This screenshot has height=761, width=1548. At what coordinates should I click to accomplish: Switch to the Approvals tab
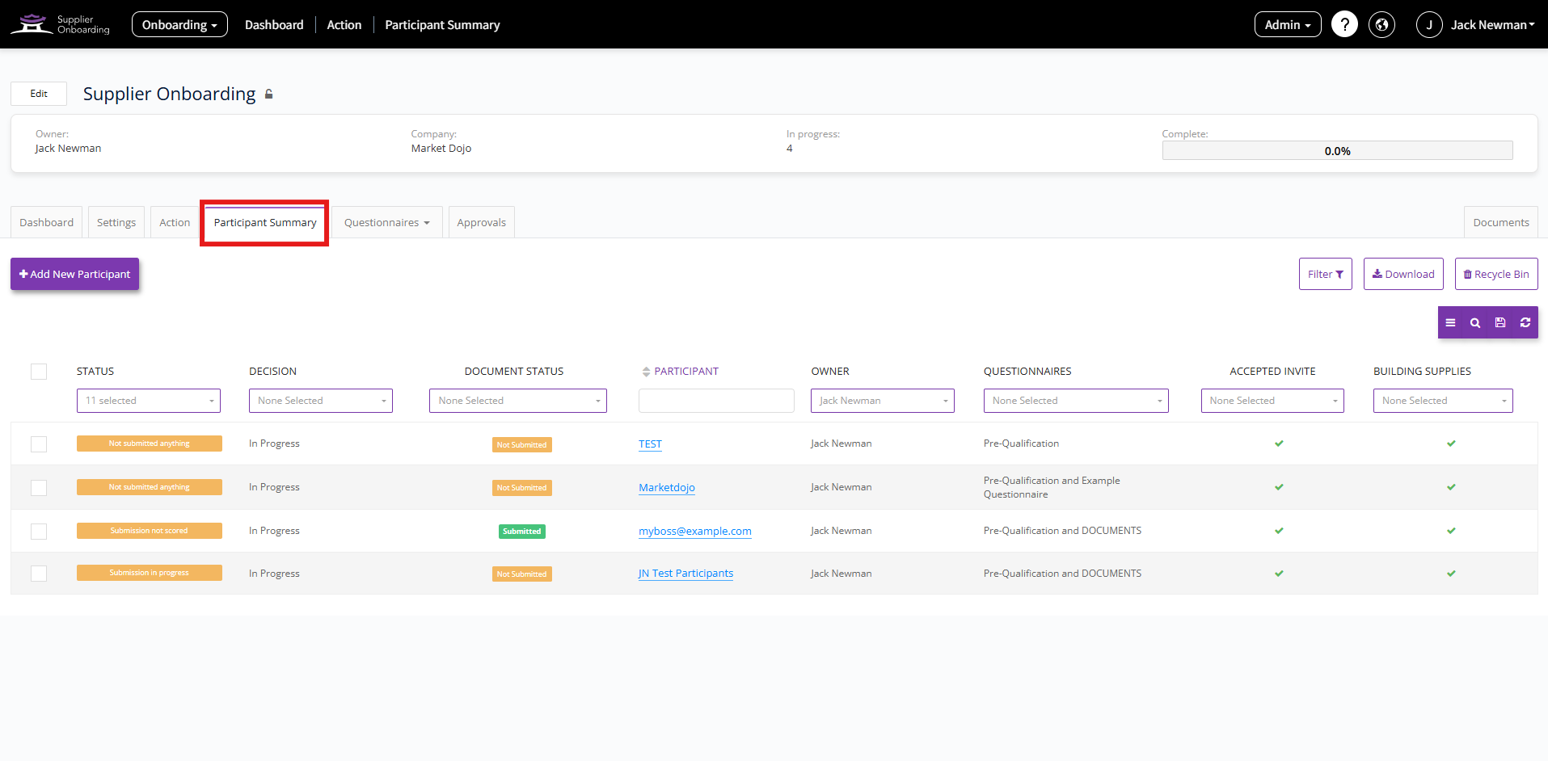(481, 223)
